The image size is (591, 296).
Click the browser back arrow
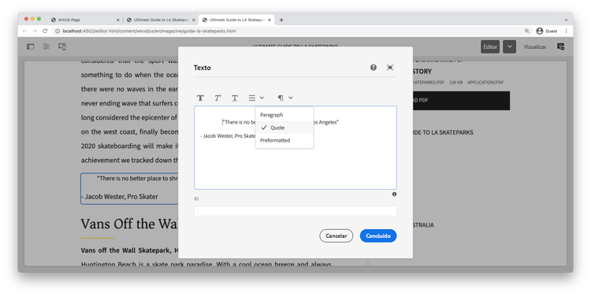25,31
